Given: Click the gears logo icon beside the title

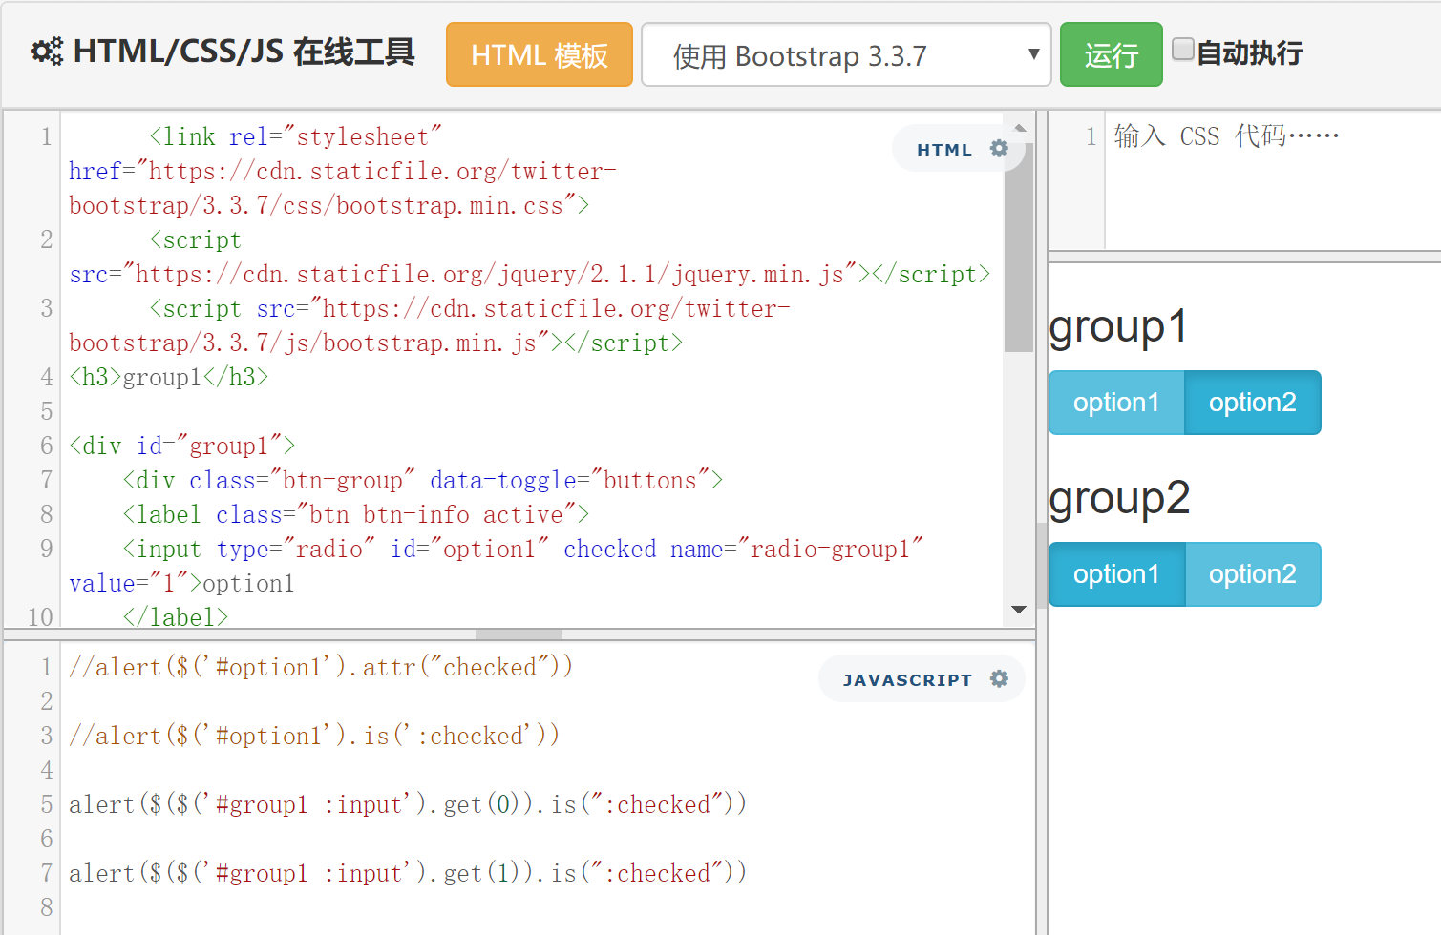Looking at the screenshot, I should pyautogui.click(x=47, y=52).
